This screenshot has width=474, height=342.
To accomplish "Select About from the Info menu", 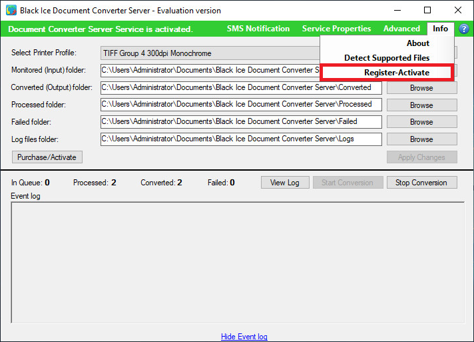I will tap(418, 43).
